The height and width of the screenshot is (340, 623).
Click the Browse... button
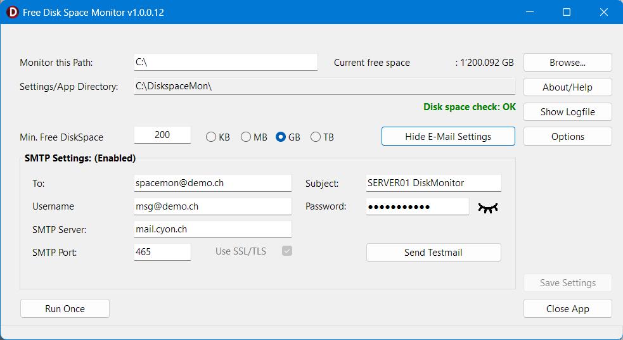[567, 63]
